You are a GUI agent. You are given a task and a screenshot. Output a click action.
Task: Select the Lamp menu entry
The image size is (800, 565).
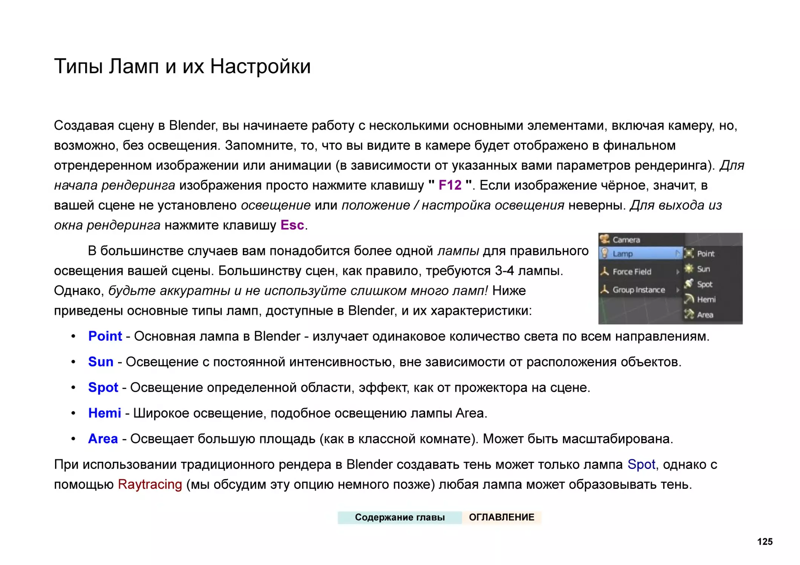[x=641, y=253]
